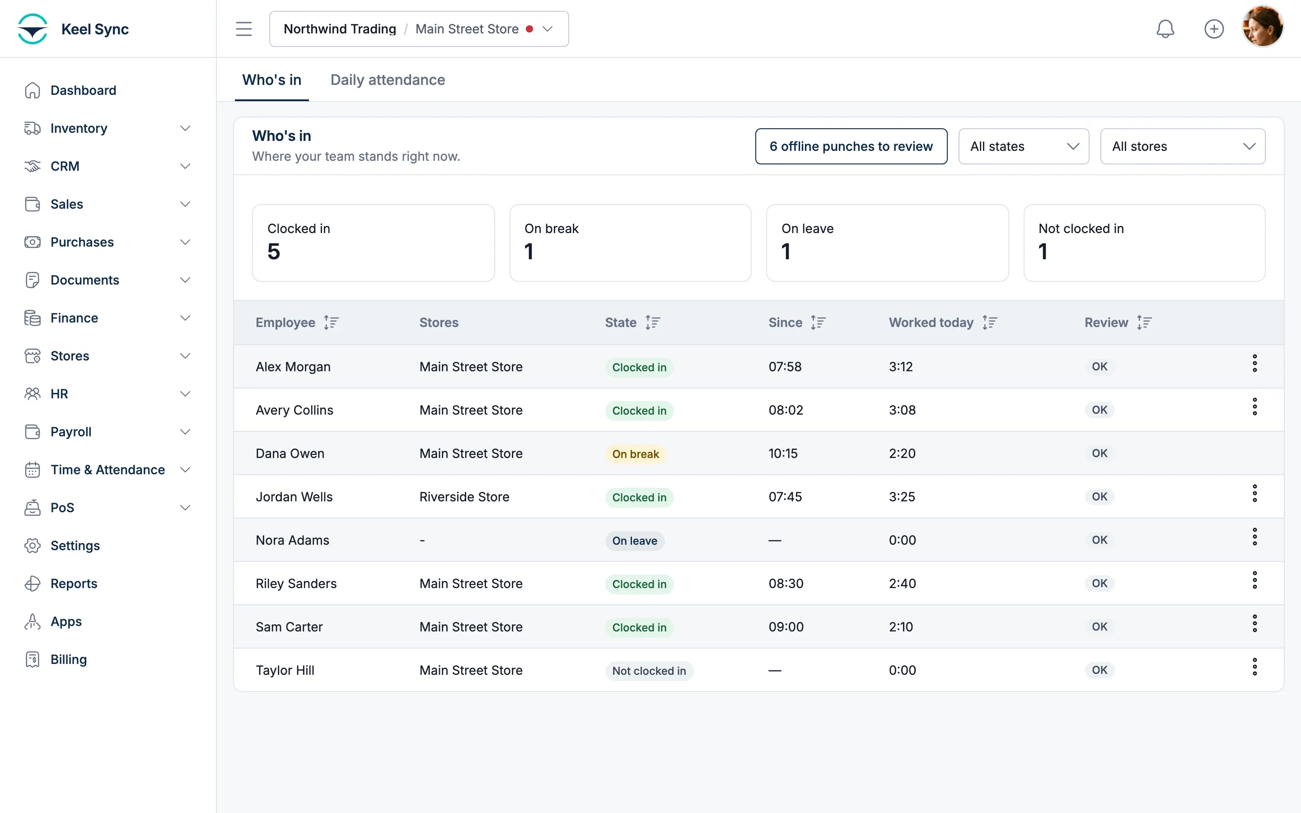Screen dimensions: 1301x813
Task: Open the All stores filter dropdown
Action: 1183,146
